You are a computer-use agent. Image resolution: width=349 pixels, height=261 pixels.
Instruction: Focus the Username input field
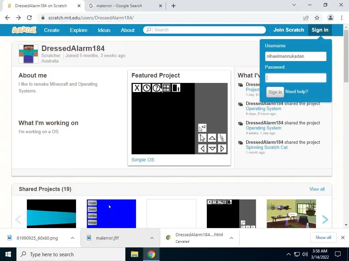pos(295,56)
